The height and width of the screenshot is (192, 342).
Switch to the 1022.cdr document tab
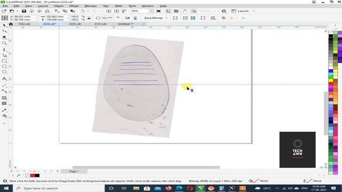[x=24, y=24]
